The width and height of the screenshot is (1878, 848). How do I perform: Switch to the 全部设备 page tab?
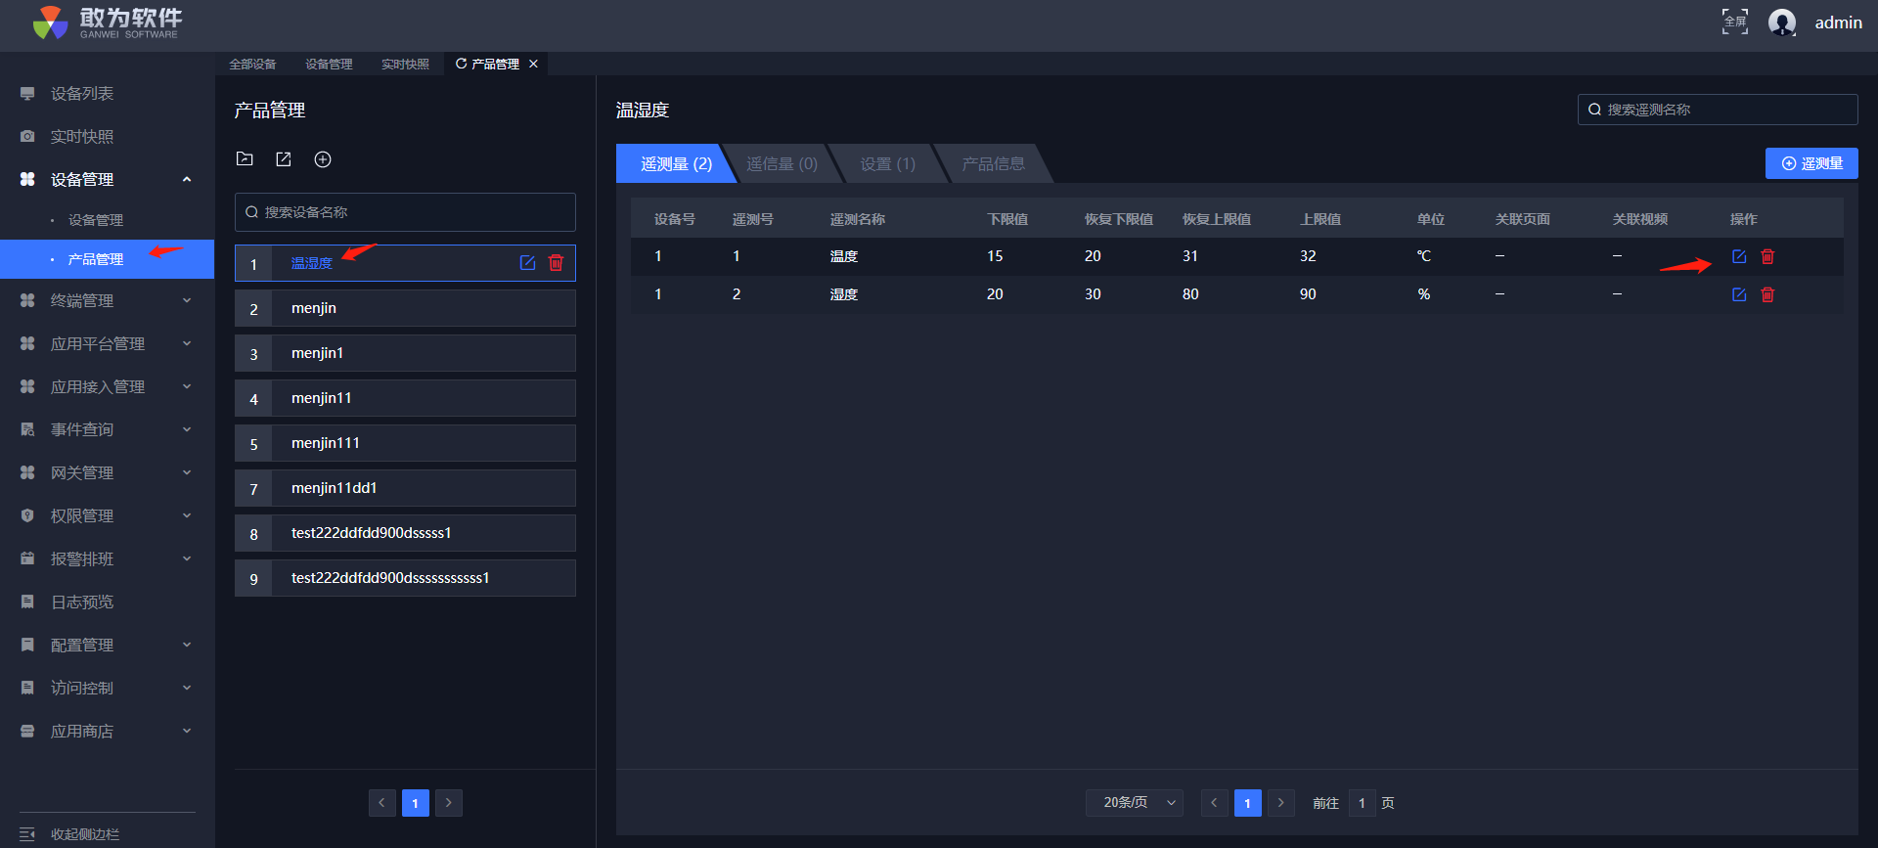coord(252,64)
